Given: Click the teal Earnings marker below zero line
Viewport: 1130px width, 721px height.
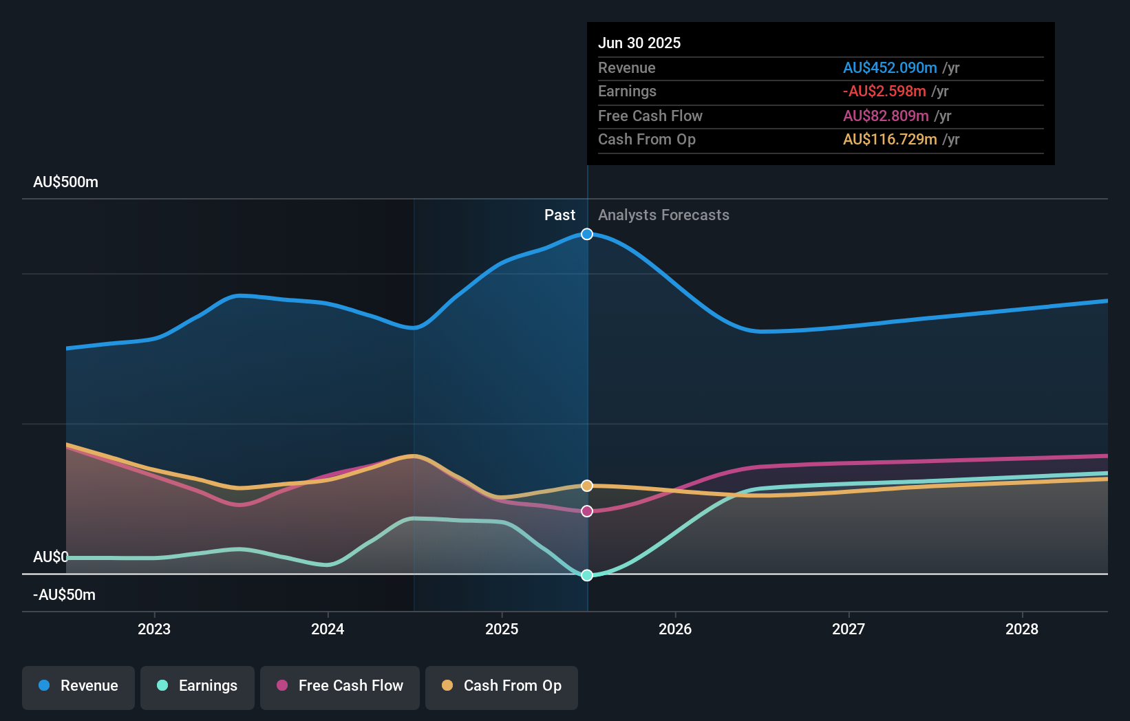Looking at the screenshot, I should coord(586,575).
